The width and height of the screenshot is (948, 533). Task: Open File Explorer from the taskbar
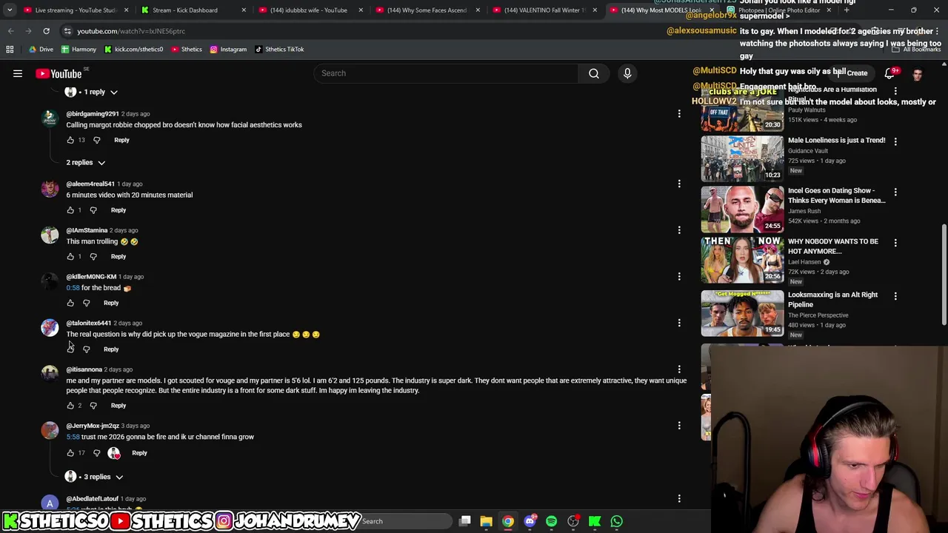(x=486, y=521)
